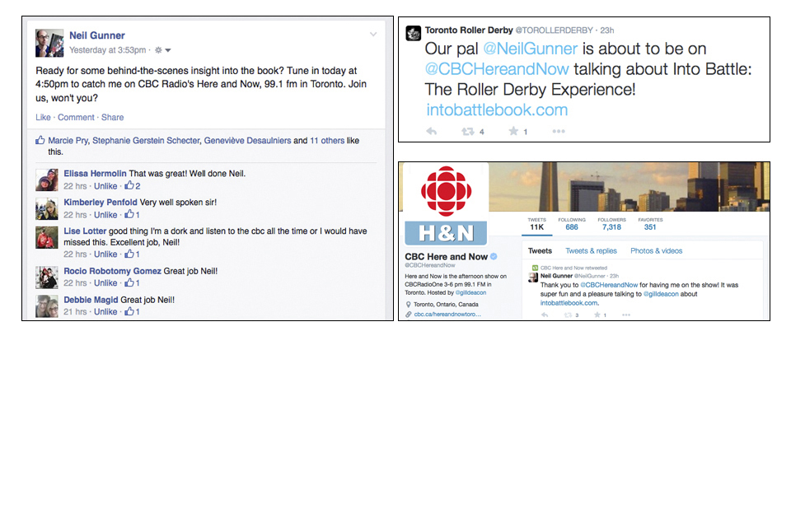
Task: Open more options on Toronto Roller Derby tweet
Action: 559,131
